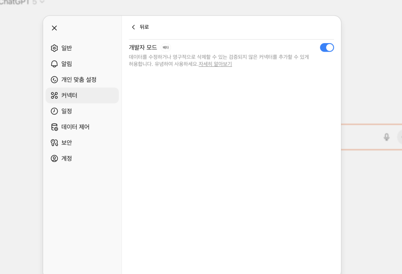402x274 pixels.
Task: Select the 커넥터 sidebar tab
Action: 82,95
